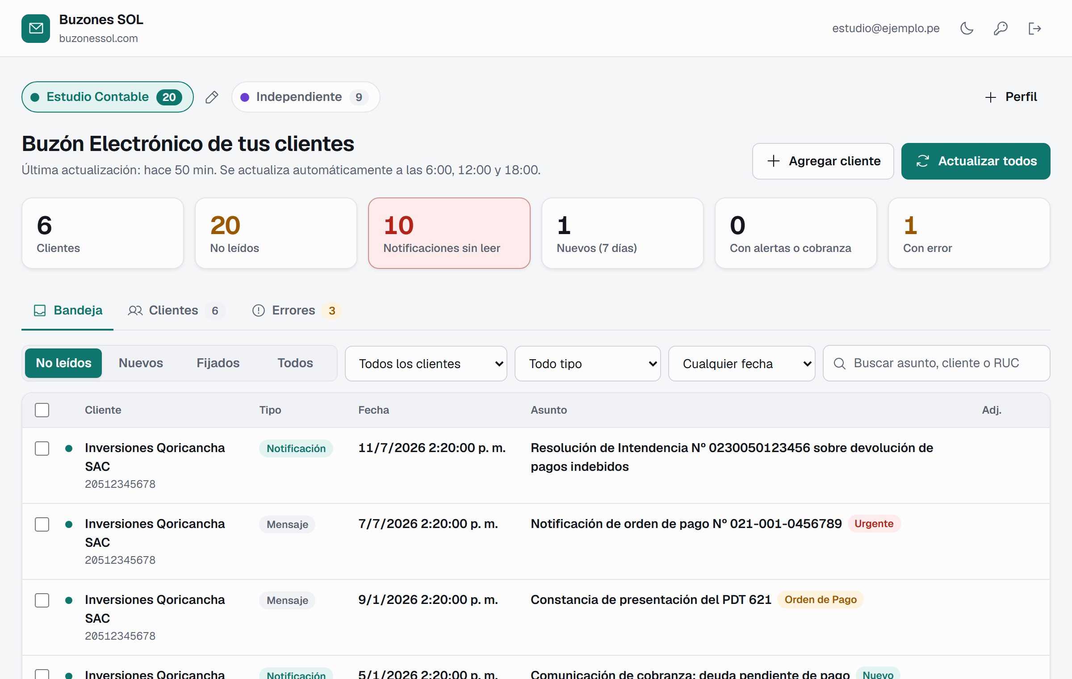Click the Asunto column header
Screen dimensions: 1072x679
point(549,410)
